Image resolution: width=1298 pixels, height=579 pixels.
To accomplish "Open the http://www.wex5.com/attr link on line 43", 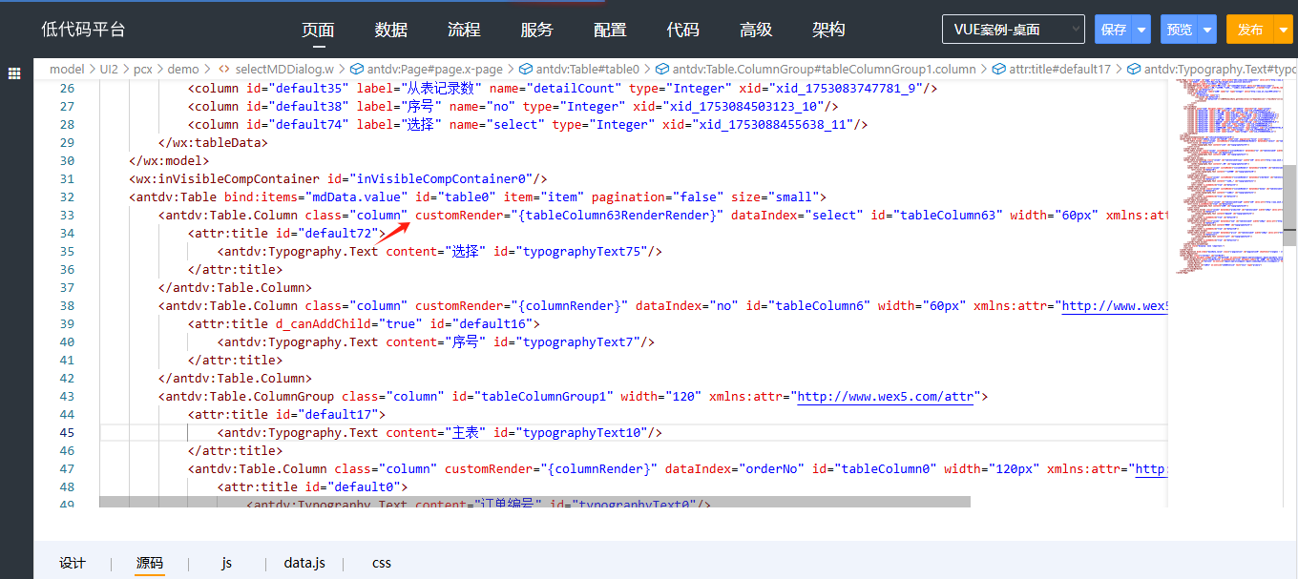I will pos(885,396).
